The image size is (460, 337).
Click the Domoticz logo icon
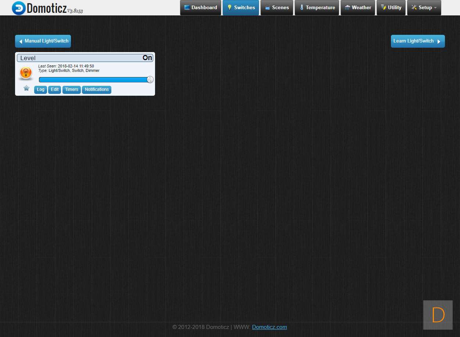pos(18,8)
